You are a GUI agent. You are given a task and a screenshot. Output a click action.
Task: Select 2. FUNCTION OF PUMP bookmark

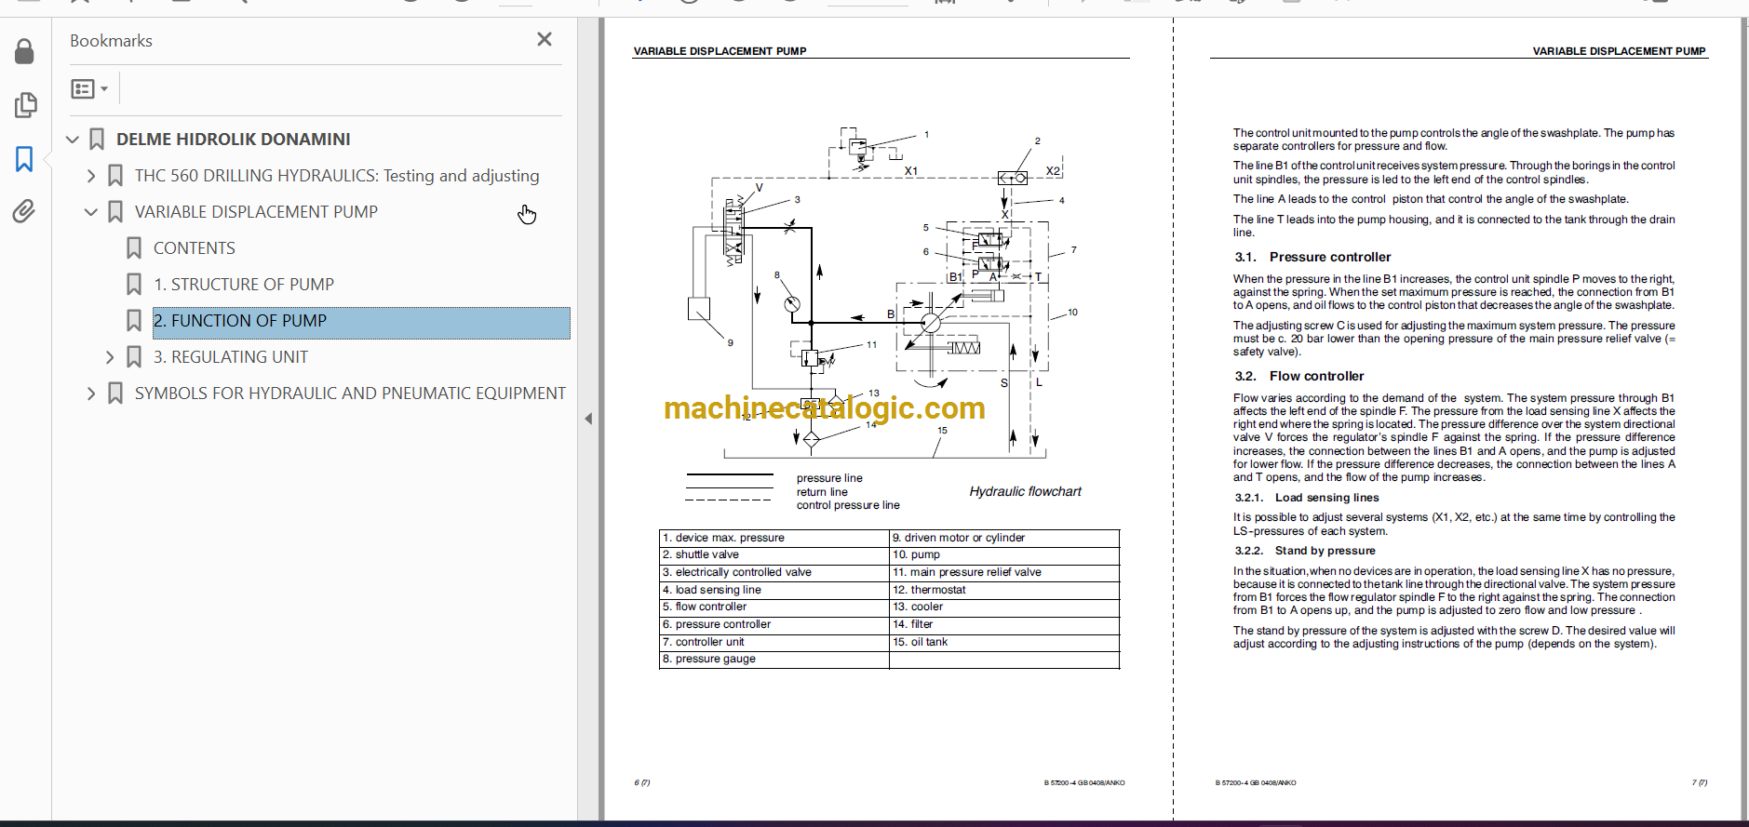(x=361, y=322)
